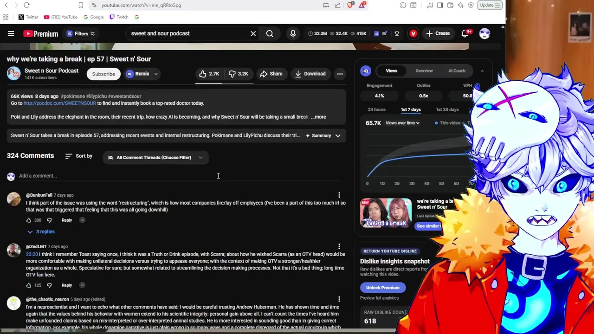Screen dimensions: 594x334
Task: Open the Filters button in header
Action: (81, 33)
